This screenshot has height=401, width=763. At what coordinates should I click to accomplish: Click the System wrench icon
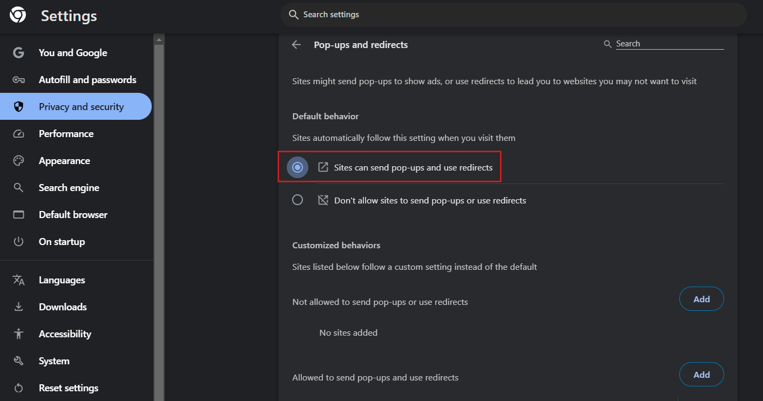pos(19,361)
